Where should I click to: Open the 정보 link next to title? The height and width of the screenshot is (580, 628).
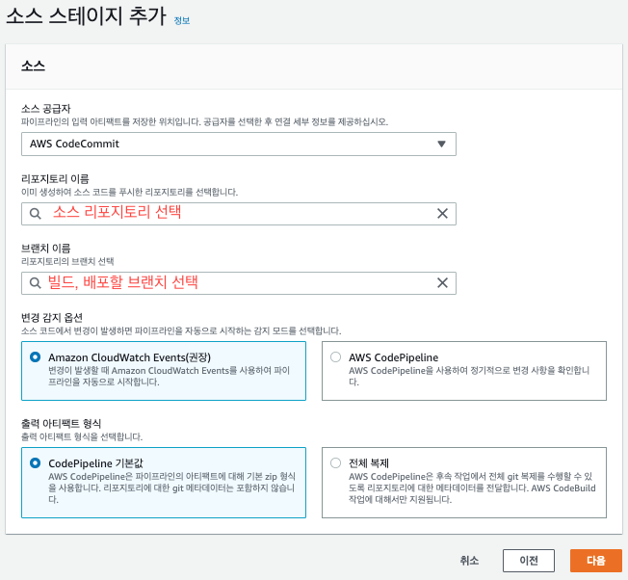click(x=182, y=20)
